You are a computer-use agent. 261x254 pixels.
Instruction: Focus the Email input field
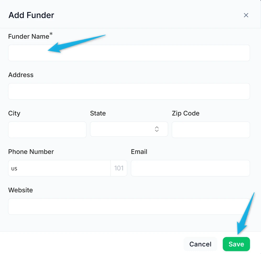(x=190, y=168)
